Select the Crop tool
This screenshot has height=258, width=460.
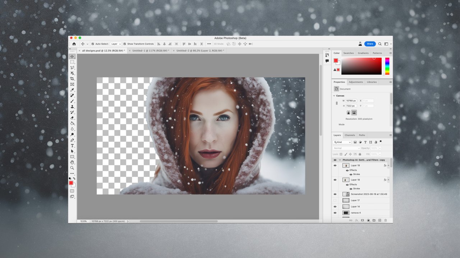point(72,78)
